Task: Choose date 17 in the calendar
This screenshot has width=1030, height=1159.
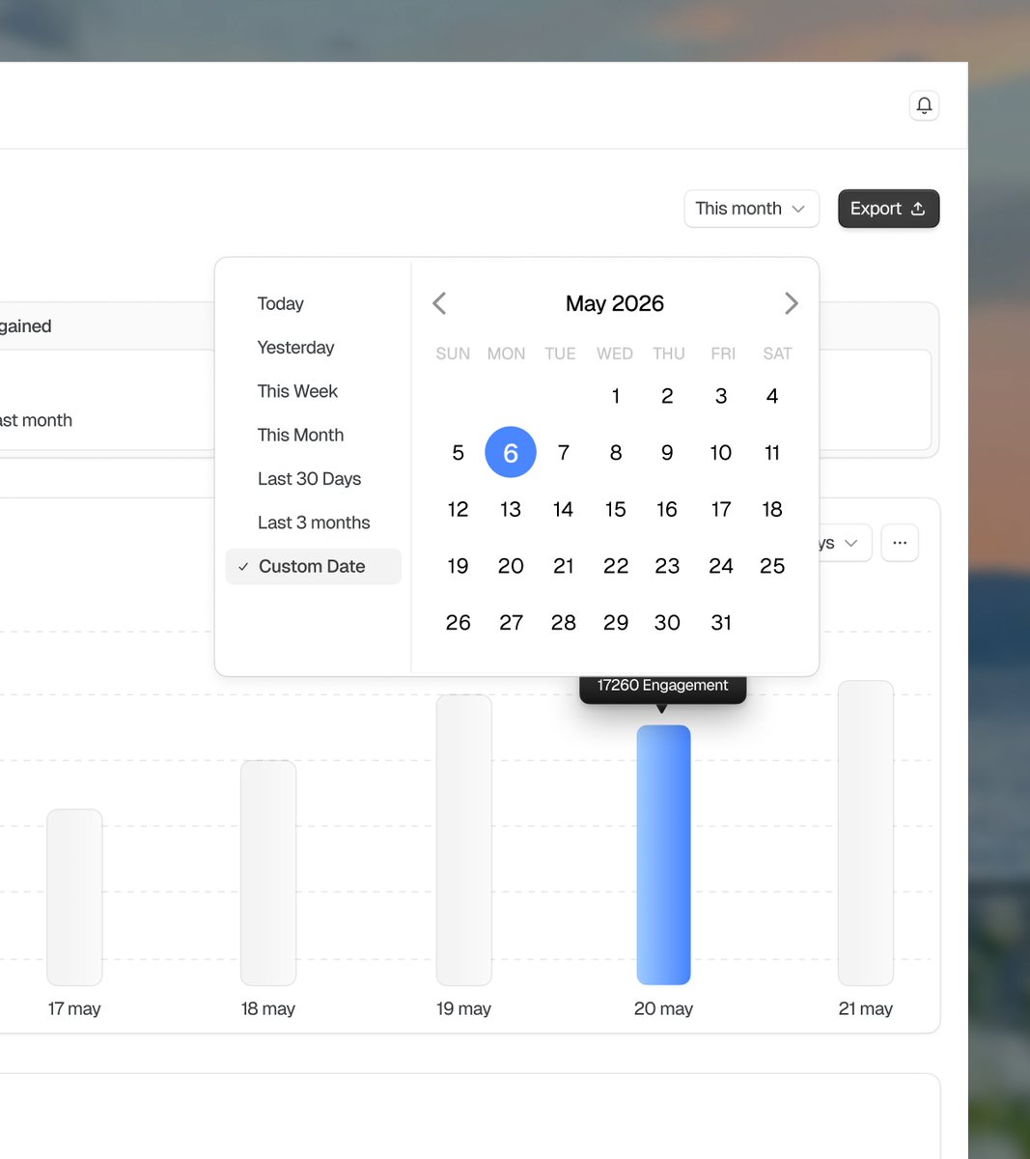Action: click(x=721, y=509)
